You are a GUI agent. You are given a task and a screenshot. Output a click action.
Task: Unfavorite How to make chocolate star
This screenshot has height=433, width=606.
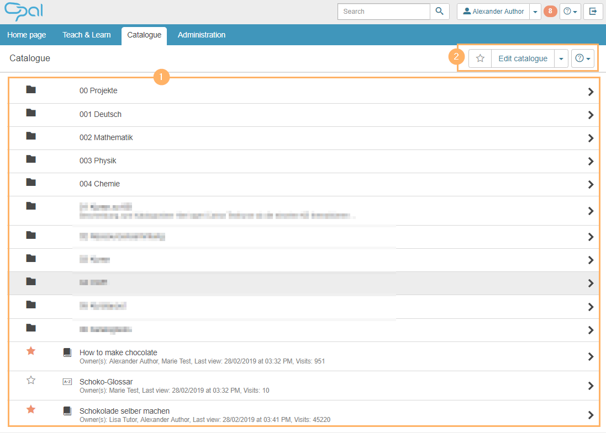tap(31, 351)
